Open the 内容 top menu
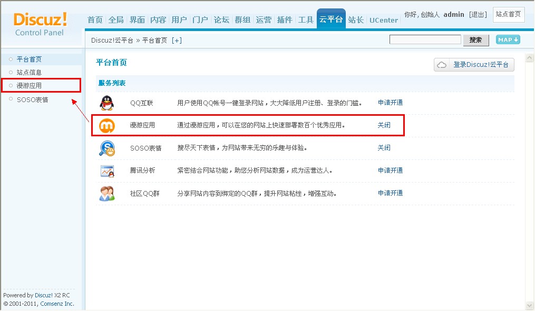This screenshot has width=535, height=311. coord(158,20)
